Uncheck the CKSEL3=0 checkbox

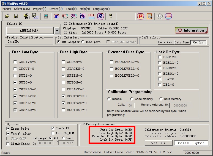(x=15, y=89)
